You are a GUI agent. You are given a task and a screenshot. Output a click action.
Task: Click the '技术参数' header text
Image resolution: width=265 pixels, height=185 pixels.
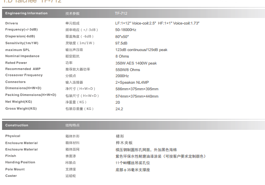point(73,13)
